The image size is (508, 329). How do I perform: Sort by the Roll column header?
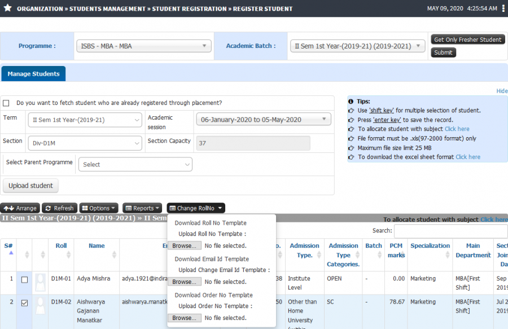pos(61,246)
